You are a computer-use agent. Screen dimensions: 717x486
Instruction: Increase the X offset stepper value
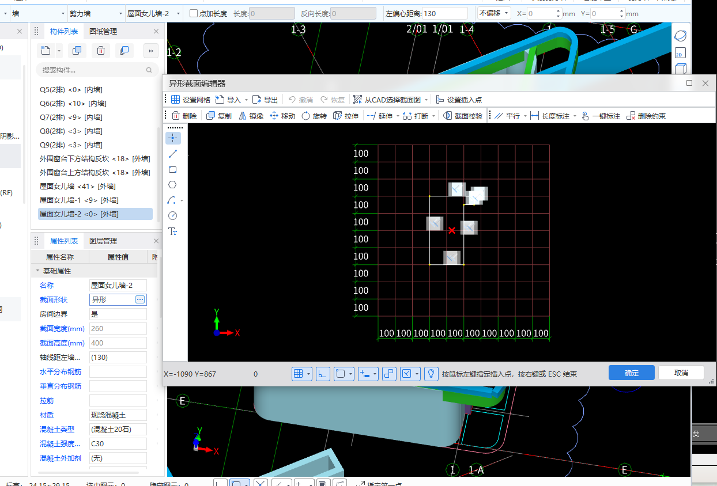558,10
